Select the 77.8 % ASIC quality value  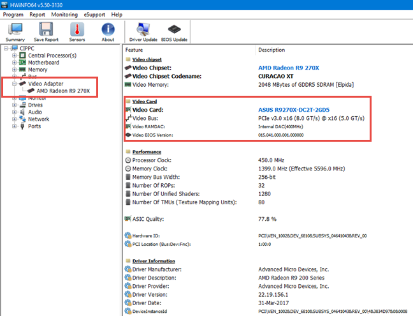[267, 219]
